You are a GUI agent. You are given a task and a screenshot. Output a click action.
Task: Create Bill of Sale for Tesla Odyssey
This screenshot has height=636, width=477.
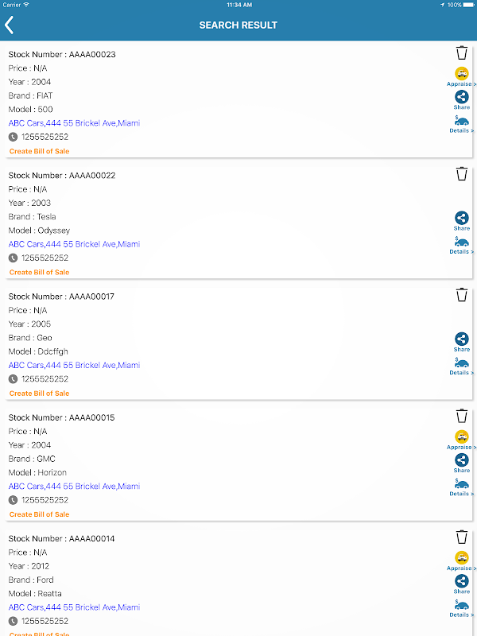(x=39, y=272)
